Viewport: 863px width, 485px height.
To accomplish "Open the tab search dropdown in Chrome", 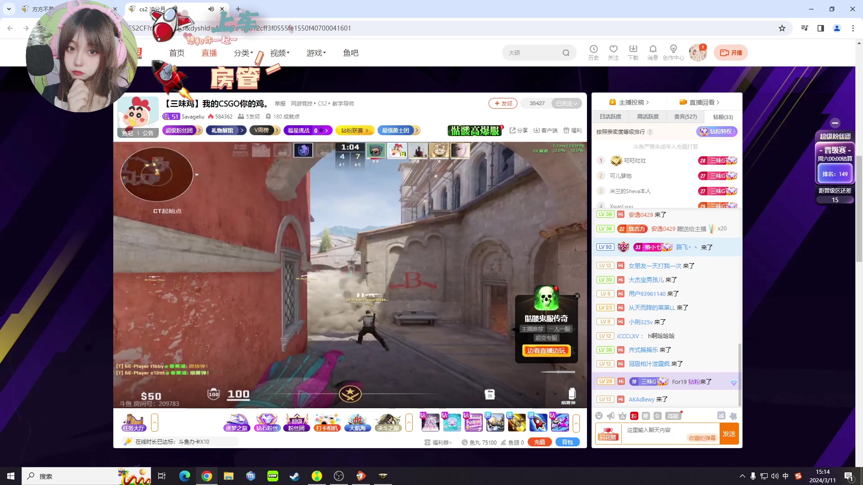I will click(x=9, y=9).
